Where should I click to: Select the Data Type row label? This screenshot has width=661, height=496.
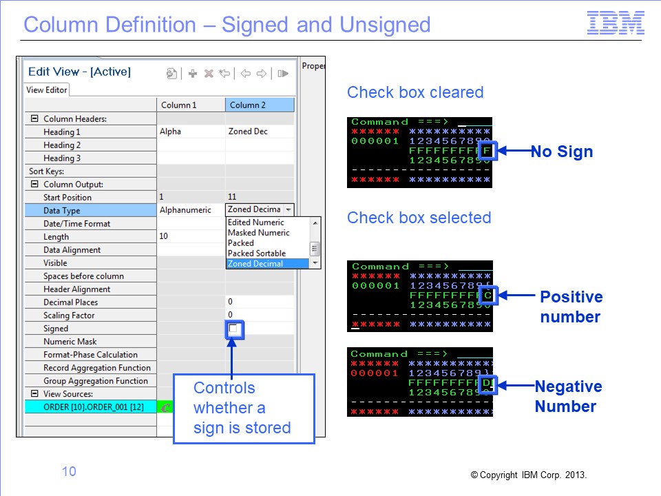click(x=91, y=211)
